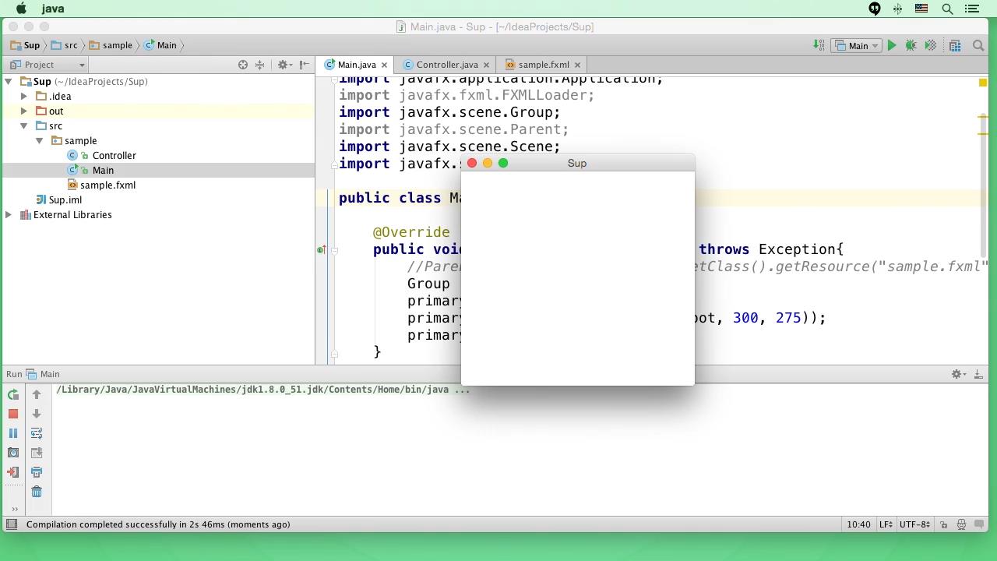
Task: Open the Project view mode dropdown
Action: [47, 65]
